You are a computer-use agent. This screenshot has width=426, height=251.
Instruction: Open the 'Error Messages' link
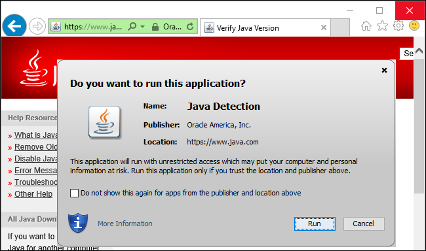point(36,171)
